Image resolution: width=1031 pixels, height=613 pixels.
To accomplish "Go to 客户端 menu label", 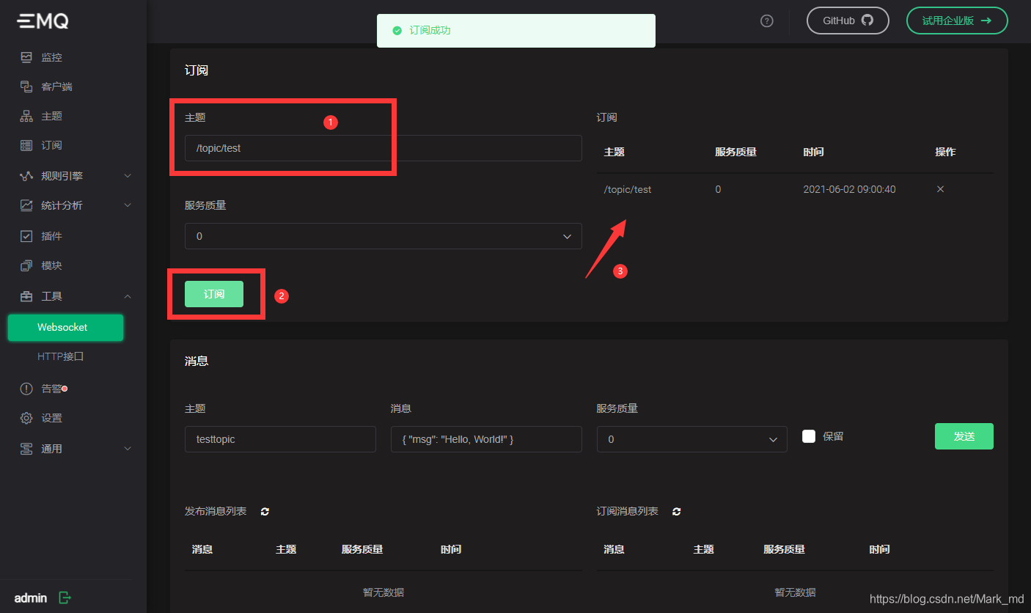I will coord(57,87).
